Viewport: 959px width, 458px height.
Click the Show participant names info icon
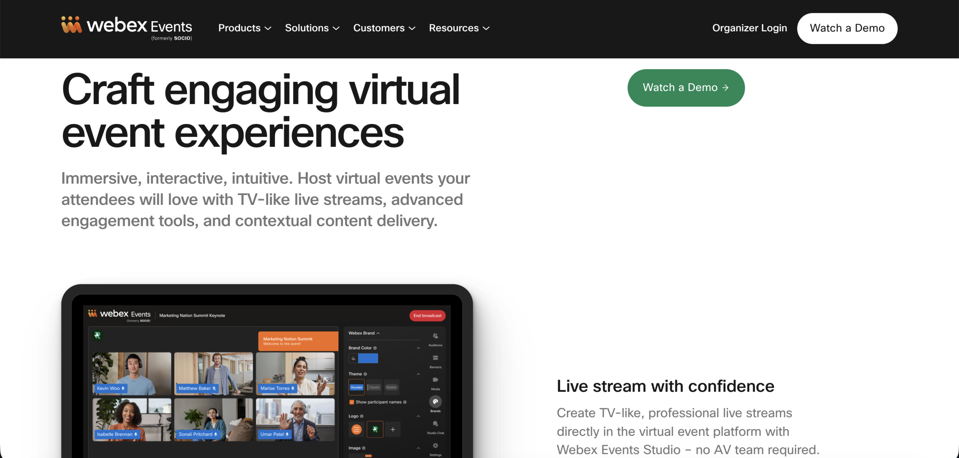pyautogui.click(x=405, y=402)
